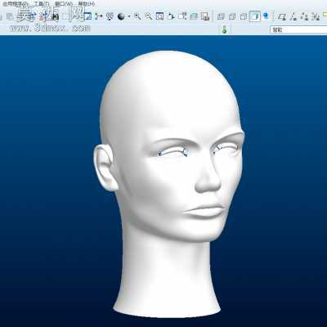Open the selection filter dropdown
The width and height of the screenshot is (327, 327).
[298, 29]
